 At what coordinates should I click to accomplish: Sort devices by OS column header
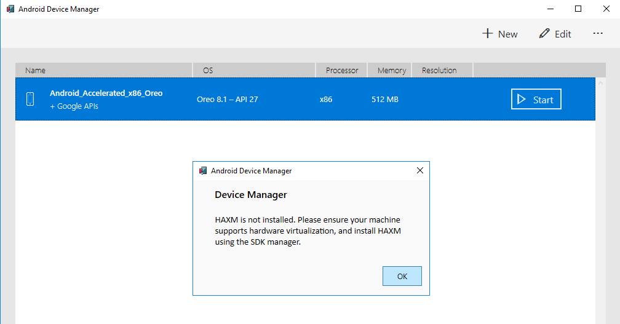[x=254, y=70]
